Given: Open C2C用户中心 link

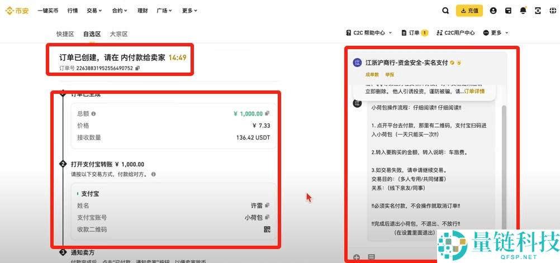Looking at the screenshot, I should click(x=455, y=33).
